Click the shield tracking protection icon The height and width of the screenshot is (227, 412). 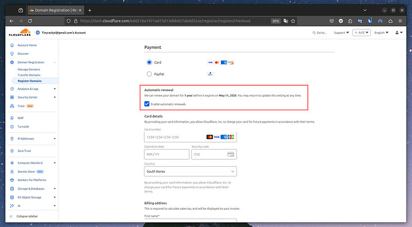(x=69, y=21)
